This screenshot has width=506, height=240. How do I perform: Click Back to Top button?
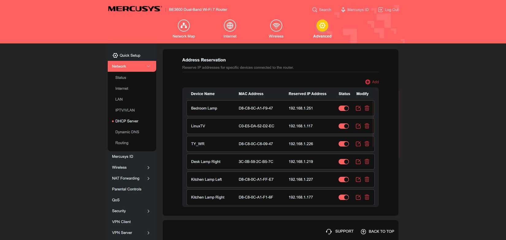point(378,231)
